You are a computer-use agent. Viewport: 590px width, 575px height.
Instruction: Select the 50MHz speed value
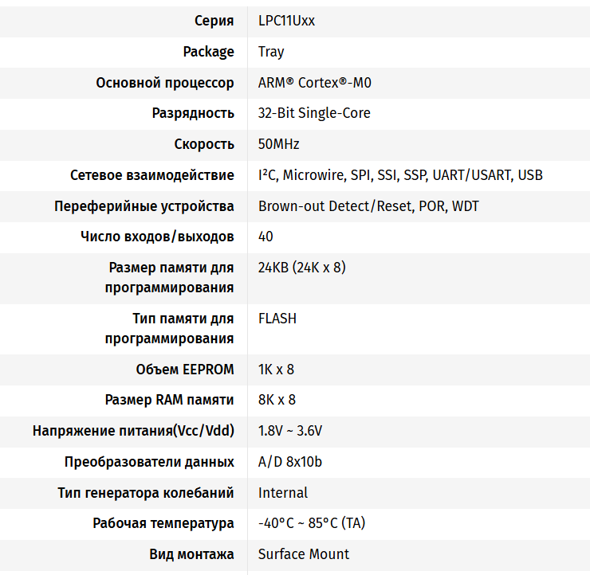click(x=278, y=144)
